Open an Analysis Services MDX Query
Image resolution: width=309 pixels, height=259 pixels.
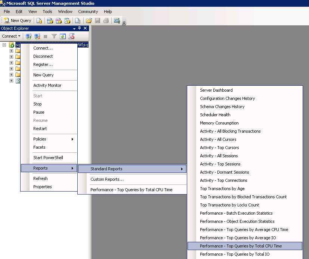50,20
